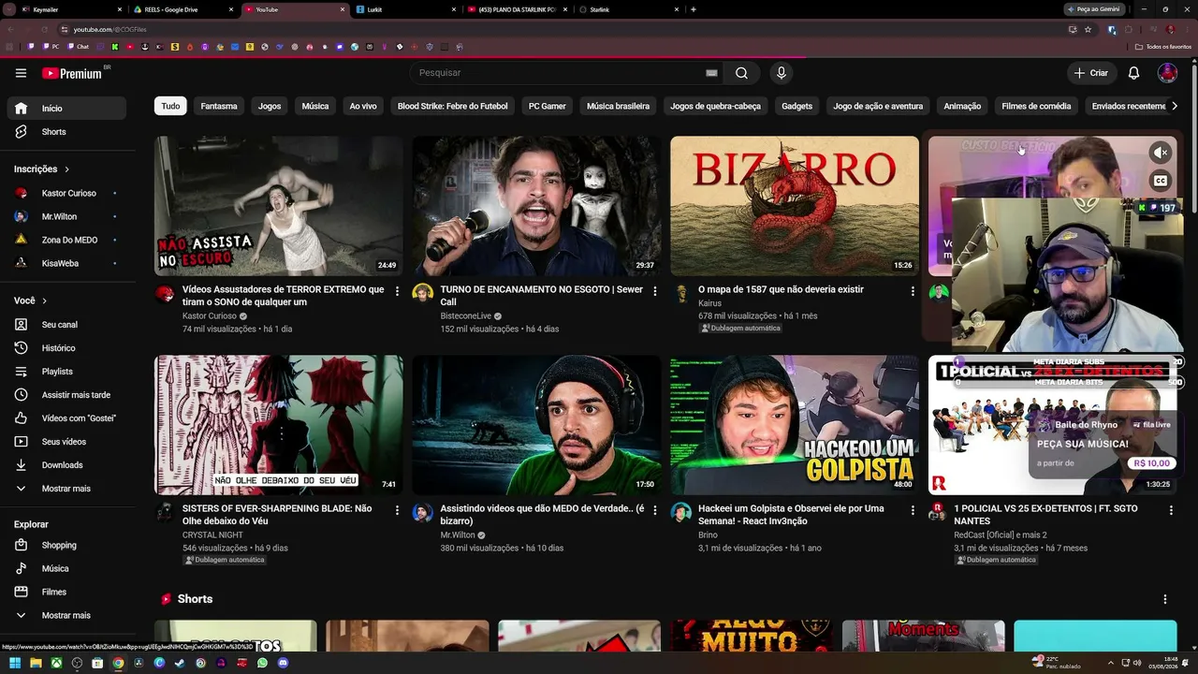This screenshot has width=1198, height=674.
Task: Expand Mostrar mais below Filmes
Action: coord(66,616)
